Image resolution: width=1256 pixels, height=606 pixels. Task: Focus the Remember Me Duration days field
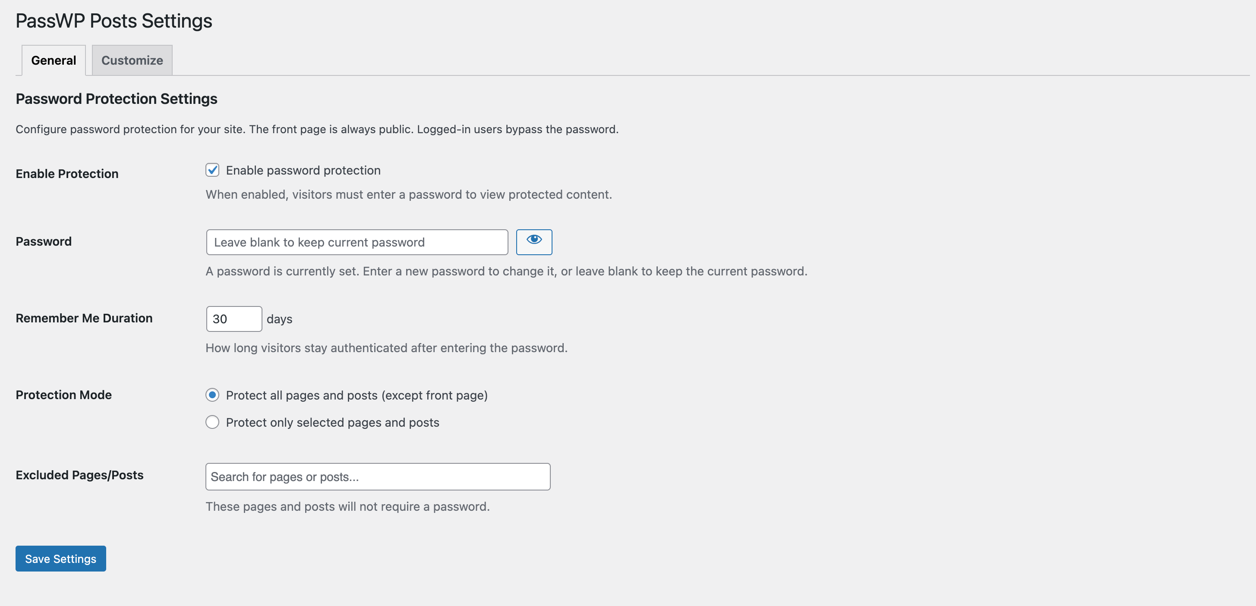click(x=234, y=319)
